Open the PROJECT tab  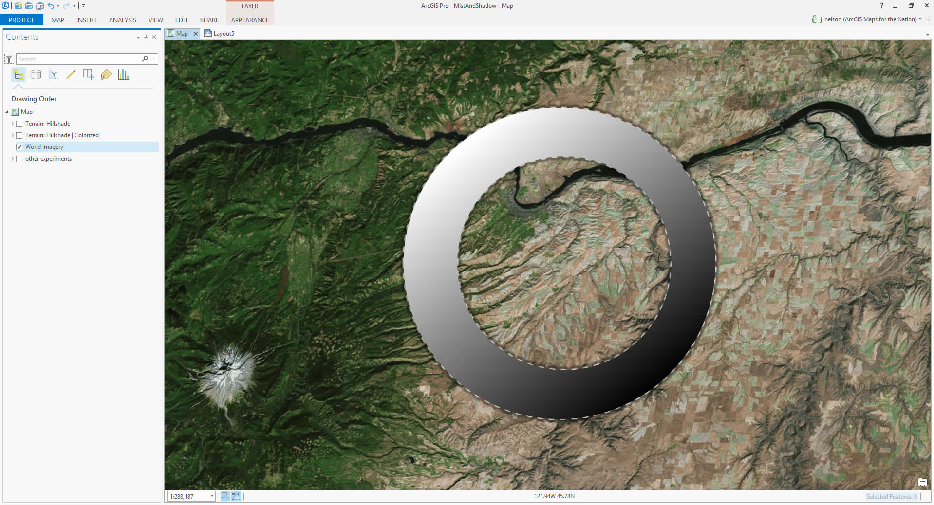(x=21, y=20)
